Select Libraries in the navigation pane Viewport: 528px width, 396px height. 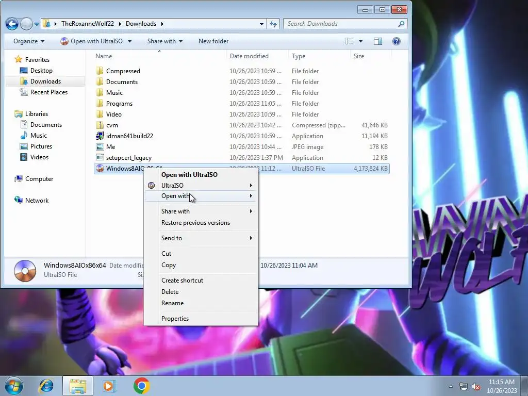pos(31,114)
